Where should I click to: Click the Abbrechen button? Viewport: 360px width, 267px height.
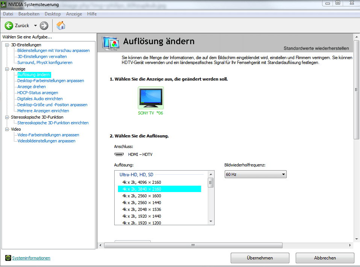[x=325, y=258]
